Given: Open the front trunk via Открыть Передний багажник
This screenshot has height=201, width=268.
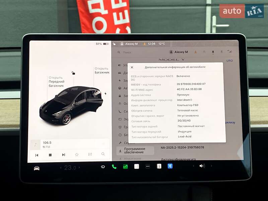Looking at the screenshot, I should (56, 80).
